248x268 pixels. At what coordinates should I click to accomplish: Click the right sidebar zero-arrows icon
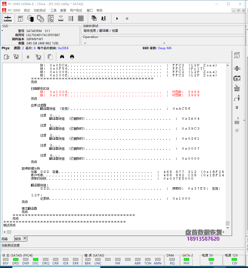(237, 69)
